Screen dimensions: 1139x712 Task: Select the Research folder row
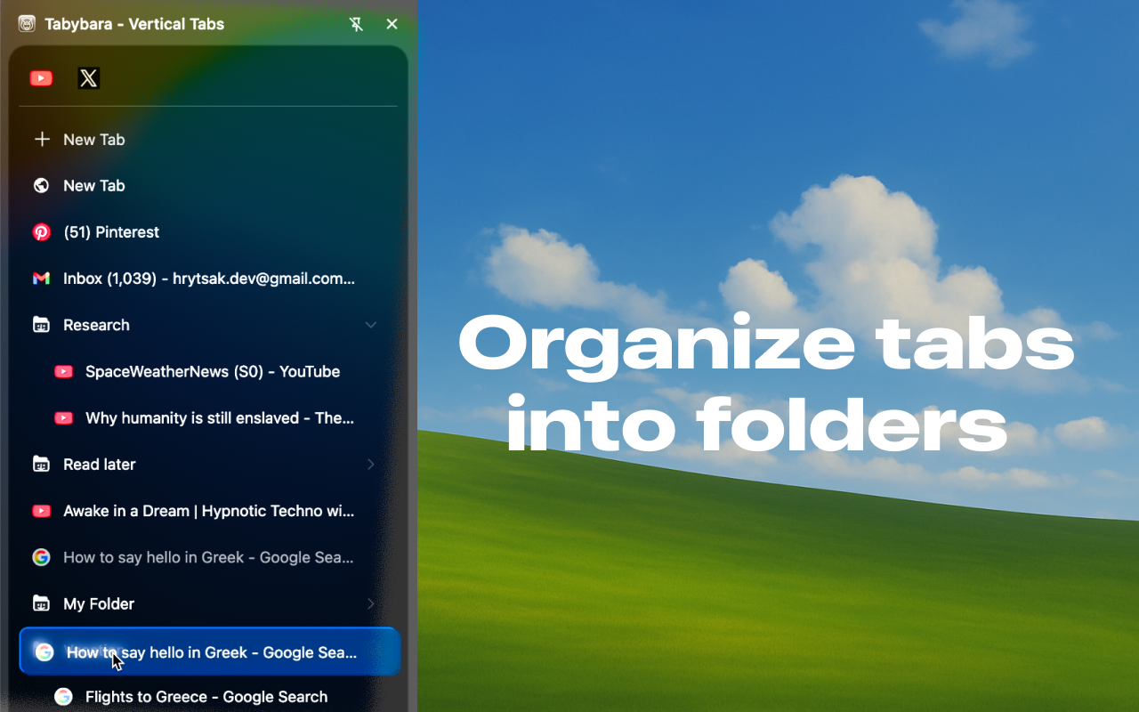tap(208, 325)
